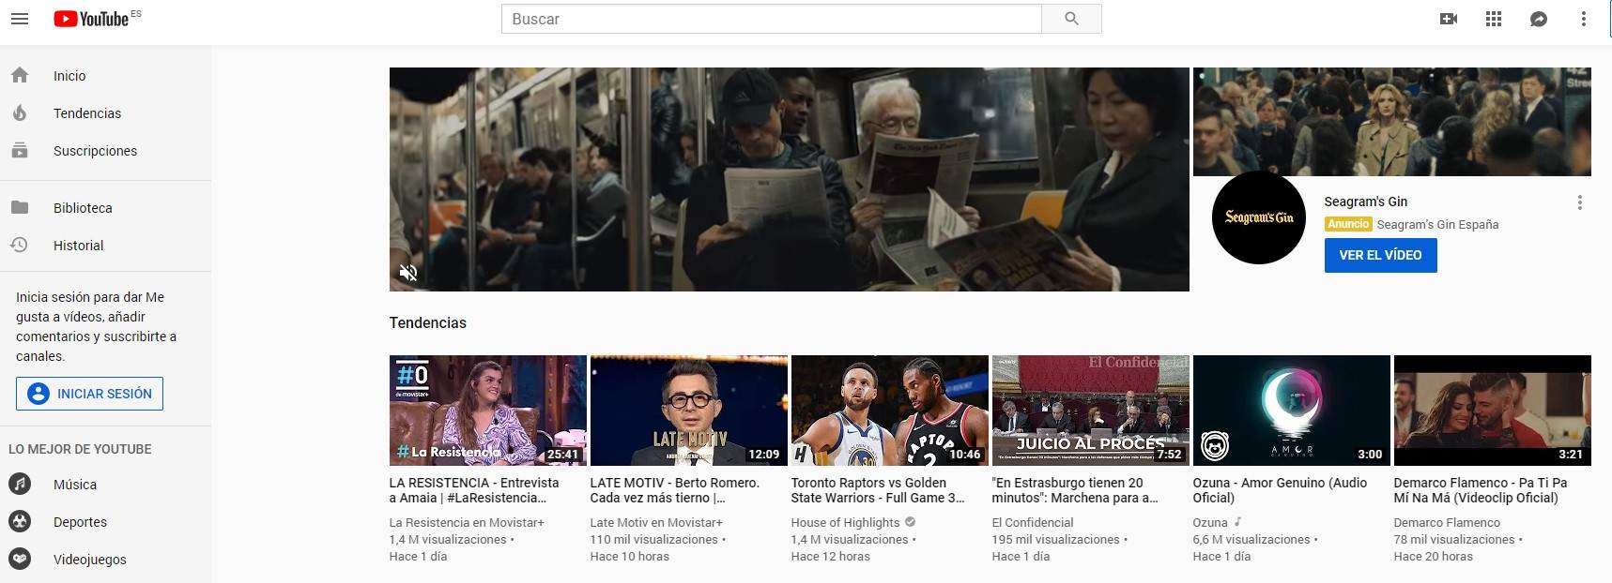Click the Tendencias section heading

pyautogui.click(x=427, y=322)
